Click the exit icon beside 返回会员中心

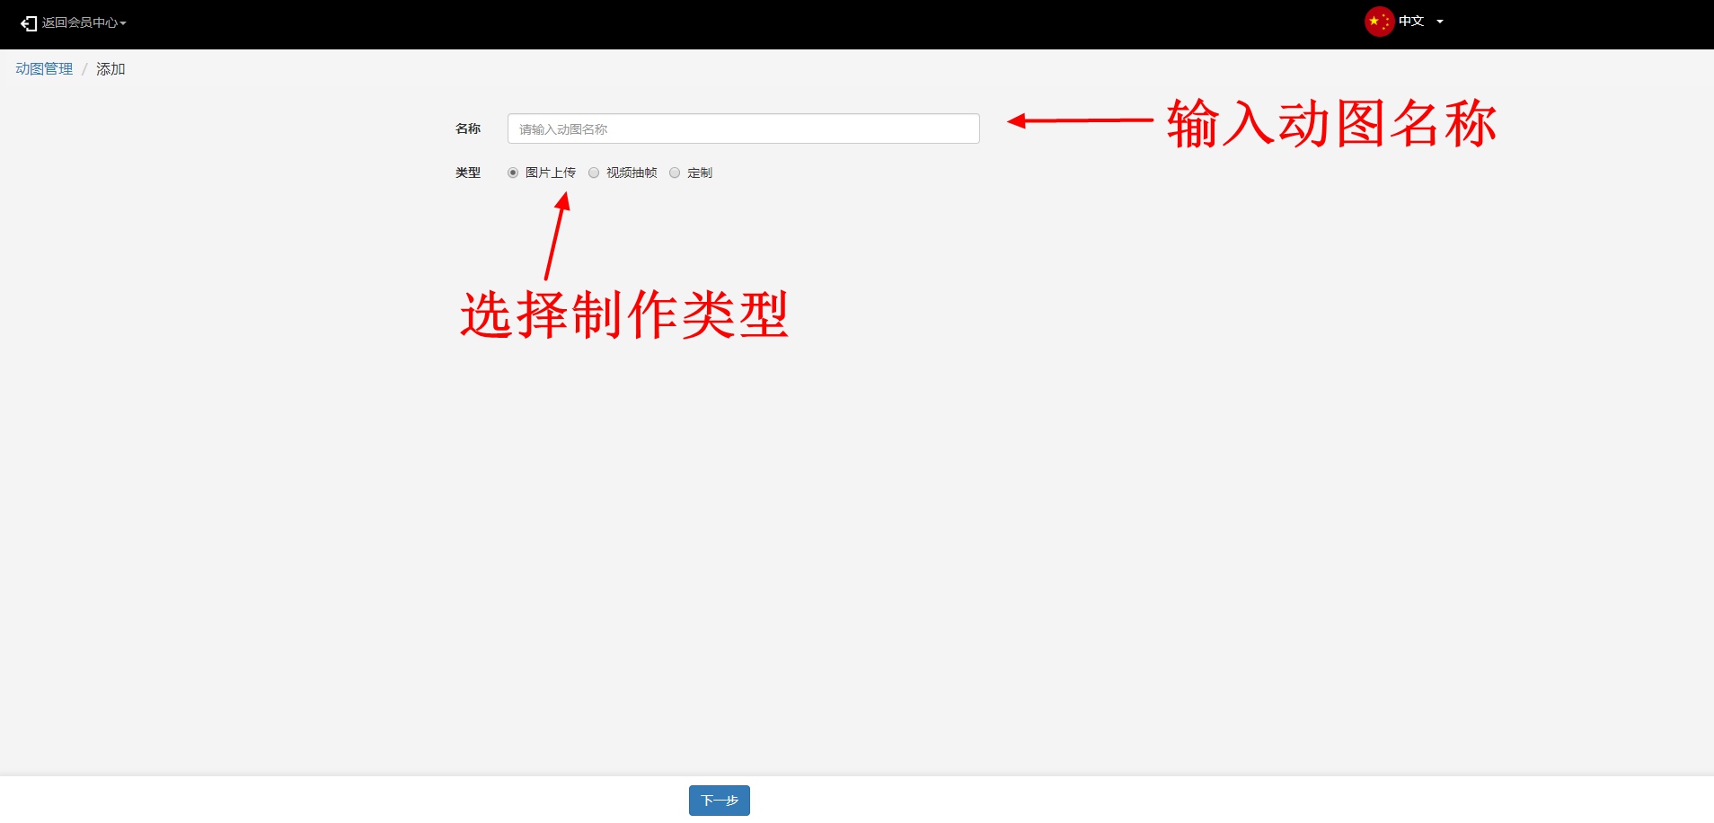29,23
